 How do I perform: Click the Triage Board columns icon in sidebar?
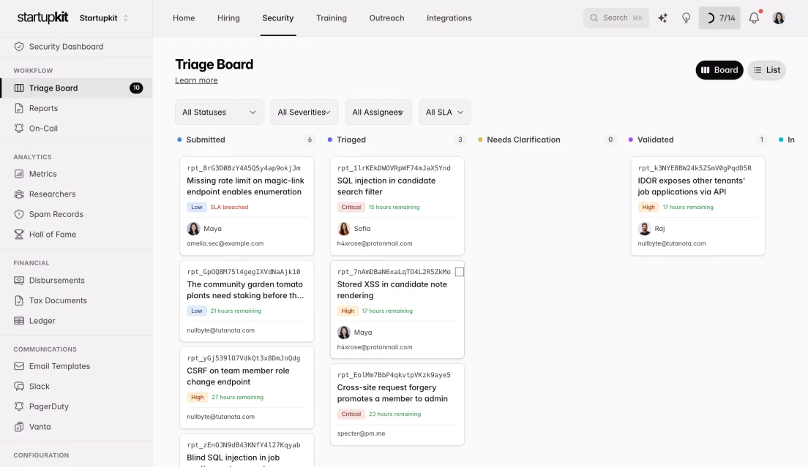coord(19,88)
